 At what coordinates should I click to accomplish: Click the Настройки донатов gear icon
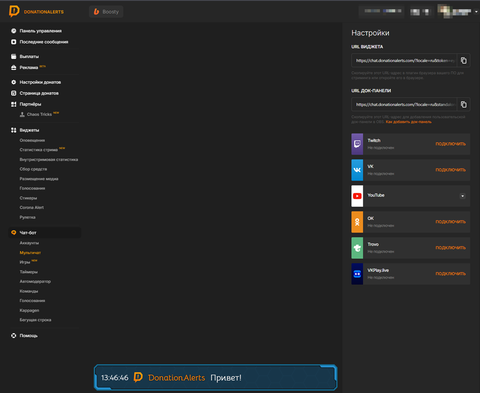(14, 82)
